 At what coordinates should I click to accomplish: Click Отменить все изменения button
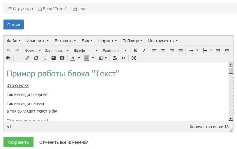64,142
